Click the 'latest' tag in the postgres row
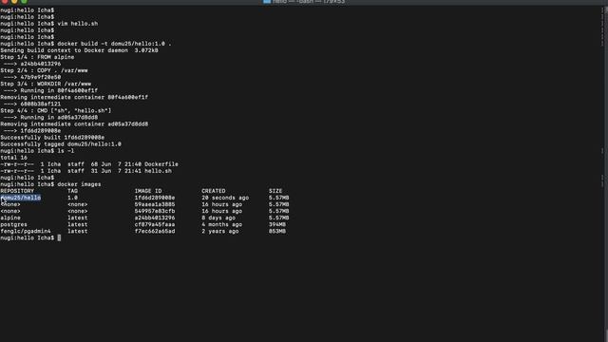 point(78,224)
